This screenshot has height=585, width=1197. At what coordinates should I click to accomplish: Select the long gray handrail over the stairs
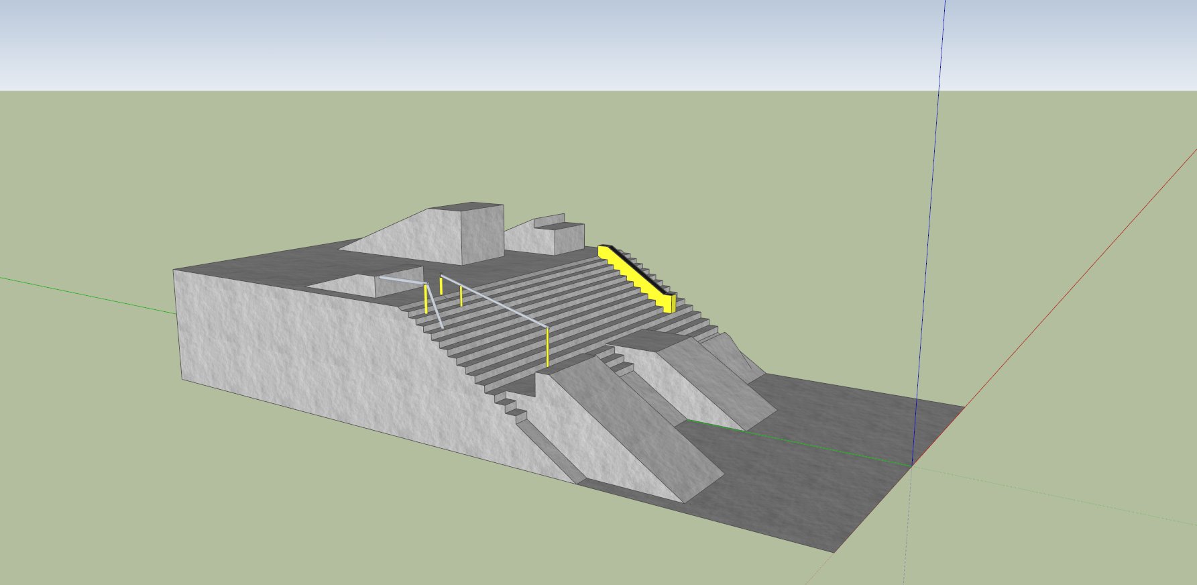(494, 301)
